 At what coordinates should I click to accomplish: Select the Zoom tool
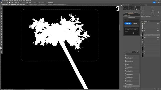click(x=1, y=44)
